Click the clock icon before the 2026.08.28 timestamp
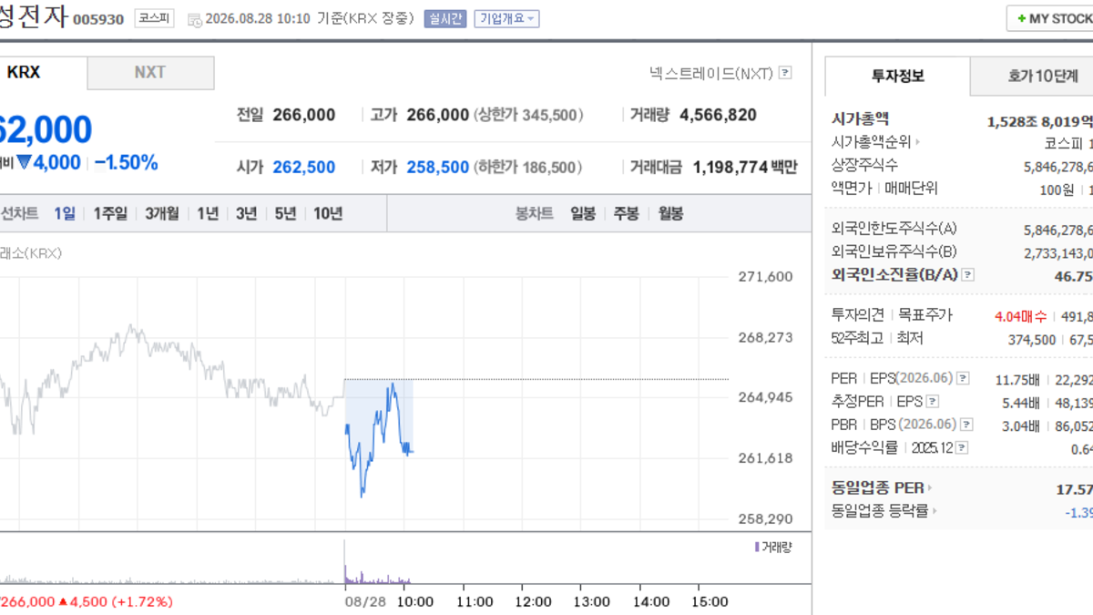 pyautogui.click(x=195, y=19)
